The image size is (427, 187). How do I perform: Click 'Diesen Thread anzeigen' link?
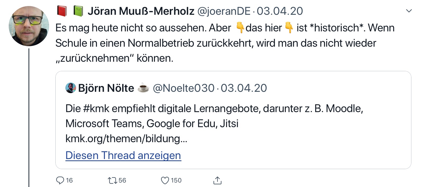point(123,156)
